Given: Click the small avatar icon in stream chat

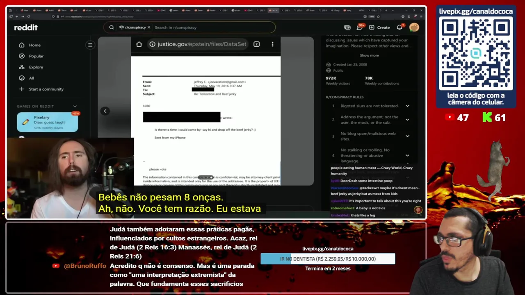Looking at the screenshot, I should pos(418,210).
